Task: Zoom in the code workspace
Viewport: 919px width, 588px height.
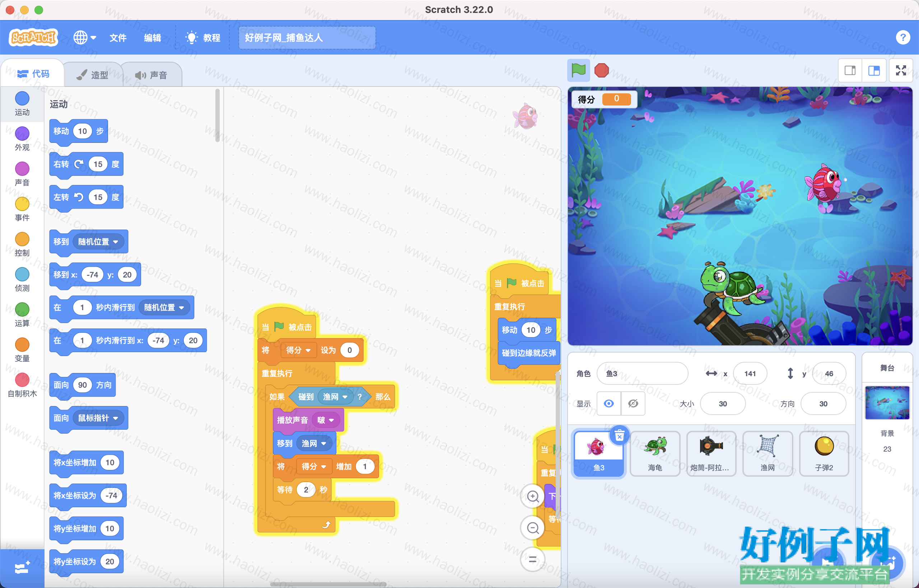Action: 533,496
